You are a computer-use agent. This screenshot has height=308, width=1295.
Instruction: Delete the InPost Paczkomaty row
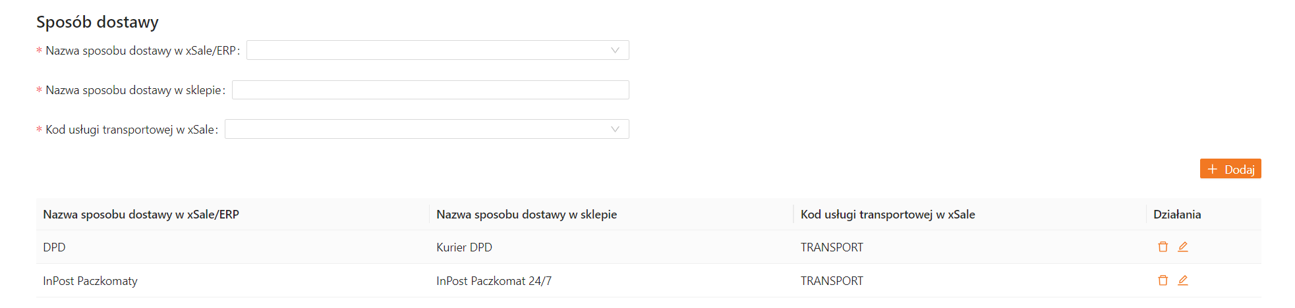click(1163, 280)
